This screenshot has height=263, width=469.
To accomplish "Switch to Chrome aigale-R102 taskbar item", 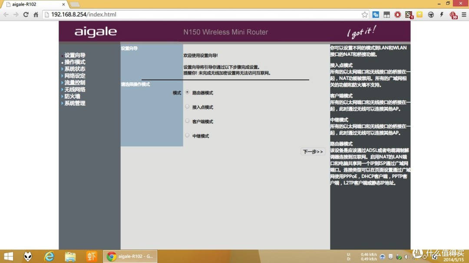I will click(130, 256).
